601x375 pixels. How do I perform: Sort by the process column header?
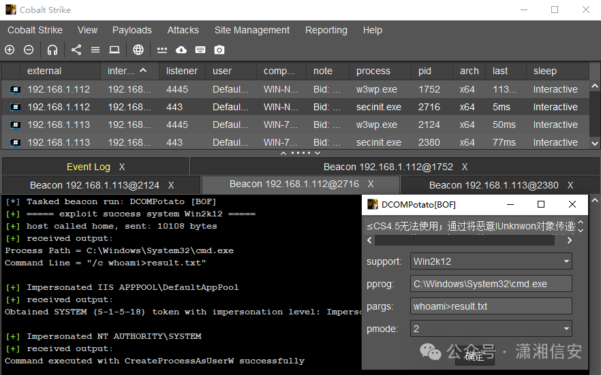coord(380,71)
